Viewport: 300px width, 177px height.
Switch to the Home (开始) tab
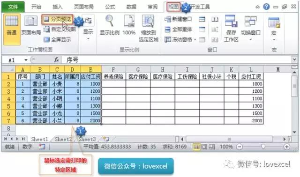tap(36, 7)
